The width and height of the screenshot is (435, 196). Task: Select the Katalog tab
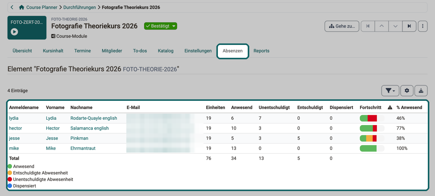tap(166, 51)
